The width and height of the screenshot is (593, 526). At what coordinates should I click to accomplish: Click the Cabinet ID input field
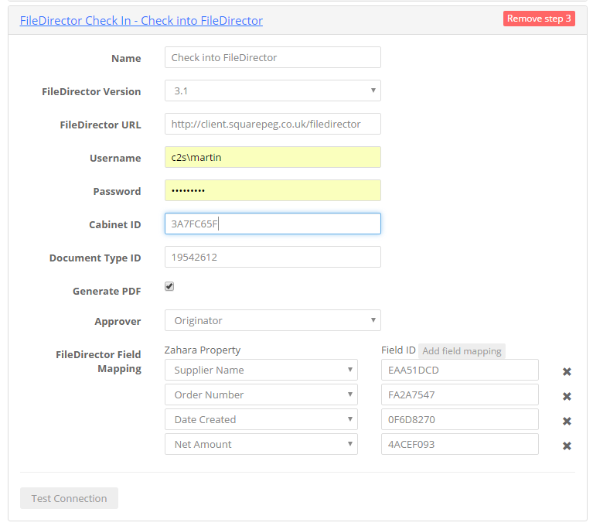pyautogui.click(x=273, y=224)
